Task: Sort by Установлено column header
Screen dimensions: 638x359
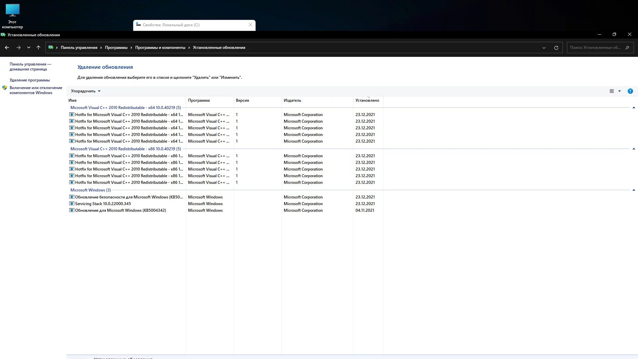Action: (367, 100)
